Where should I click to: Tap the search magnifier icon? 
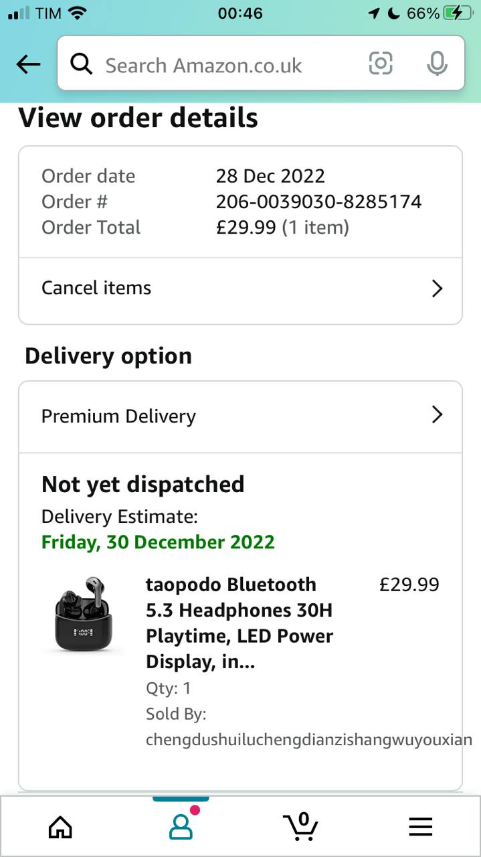(x=82, y=65)
